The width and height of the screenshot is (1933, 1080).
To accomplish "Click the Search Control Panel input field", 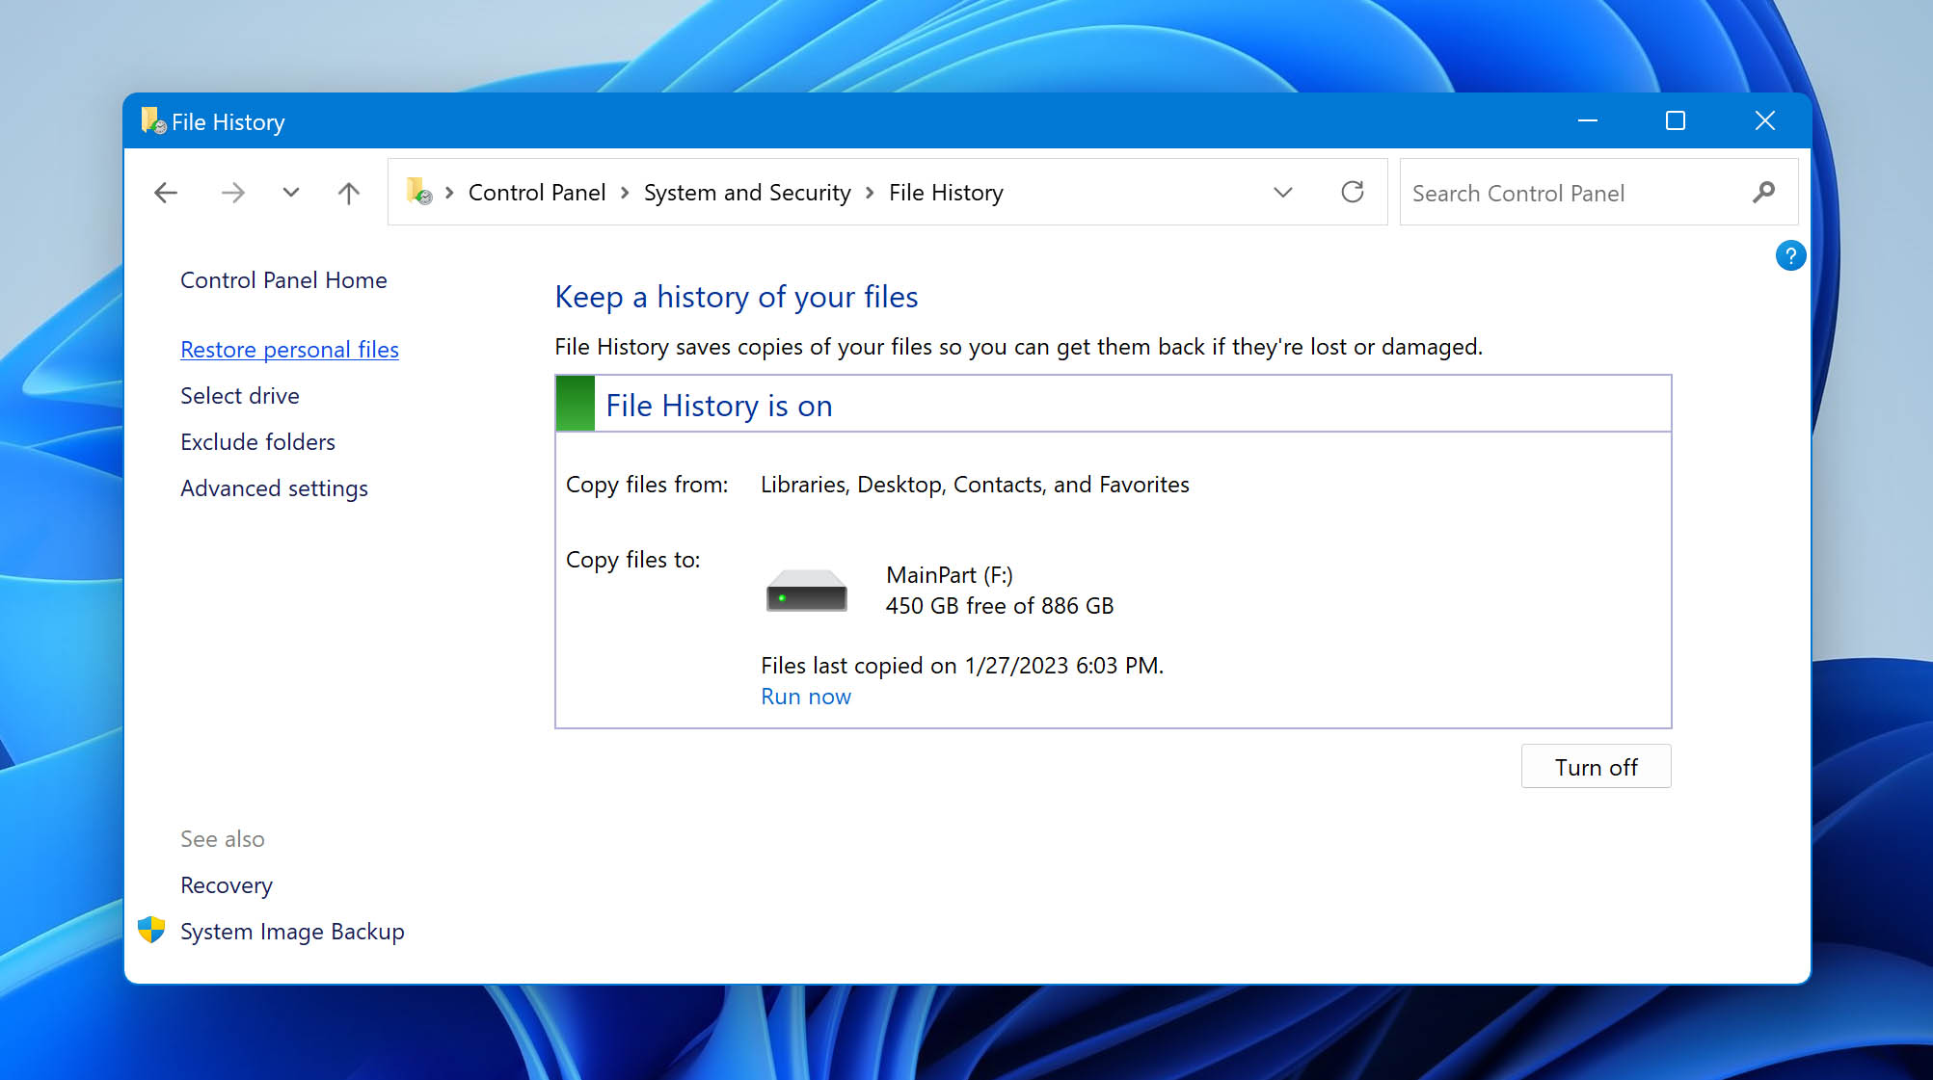I will 1580,193.
